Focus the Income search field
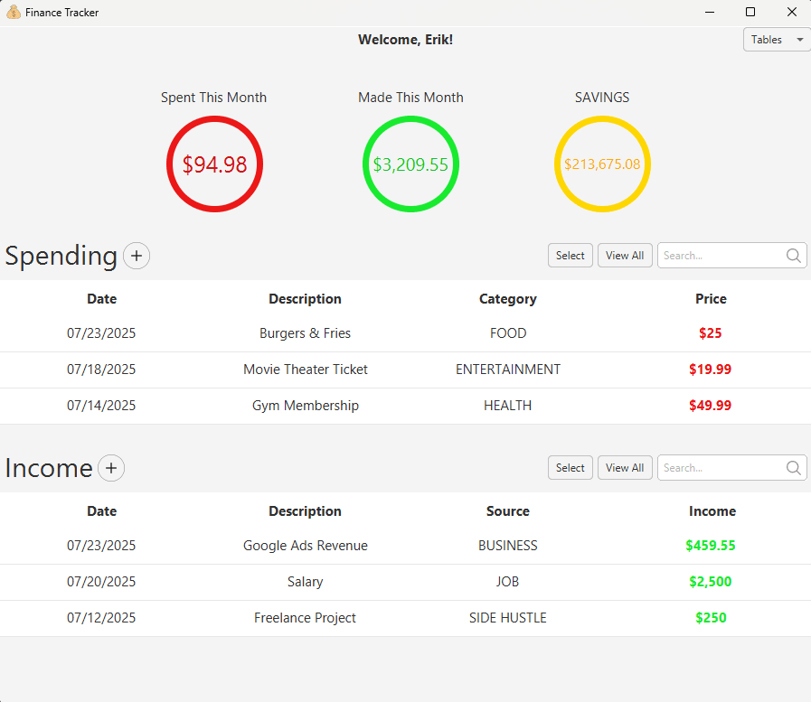This screenshot has width=811, height=702. (x=721, y=468)
